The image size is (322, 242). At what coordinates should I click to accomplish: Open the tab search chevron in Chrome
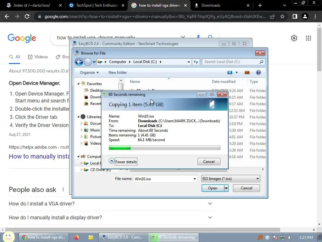284,5
